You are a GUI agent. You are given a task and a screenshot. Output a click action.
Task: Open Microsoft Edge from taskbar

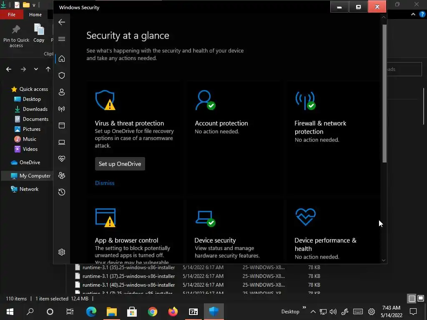point(91,312)
